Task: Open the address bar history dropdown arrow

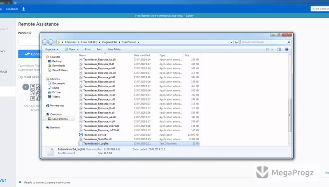Action: tap(232, 42)
